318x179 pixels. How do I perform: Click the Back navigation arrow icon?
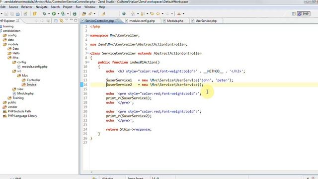tap(158, 14)
